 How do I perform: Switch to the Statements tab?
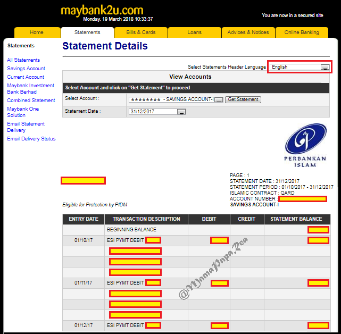tap(87, 32)
